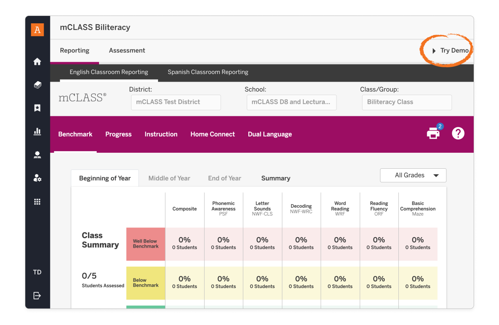This screenshot has width=499, height=325.
Task: Click the Letter Sounds NWF-CLS column header
Action: point(262,208)
